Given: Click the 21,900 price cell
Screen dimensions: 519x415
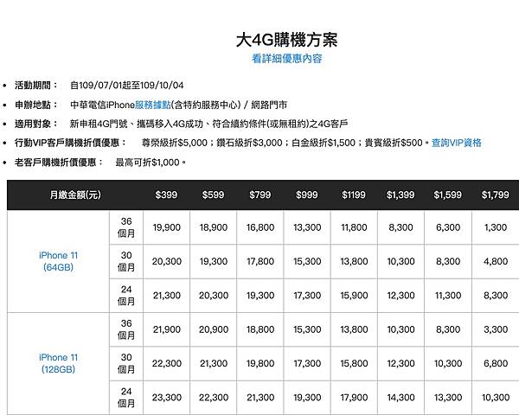Looking at the screenshot, I should (166, 329).
